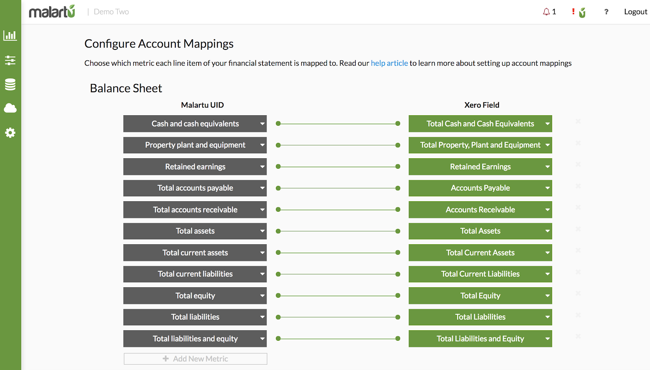Screen dimensions: 650x370
Task: Open the Total Equity Xero field dropdown
Action: 480,296
